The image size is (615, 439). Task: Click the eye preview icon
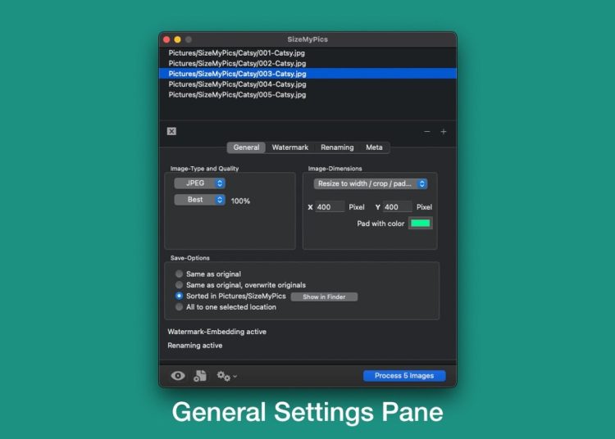(178, 376)
